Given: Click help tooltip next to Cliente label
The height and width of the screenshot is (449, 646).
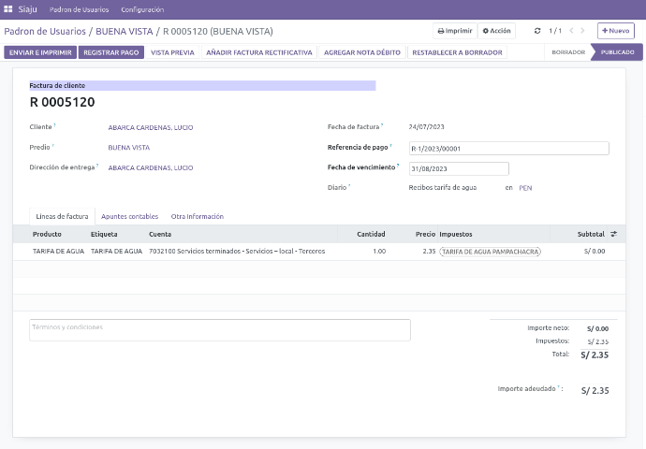Looking at the screenshot, I should tap(54, 125).
